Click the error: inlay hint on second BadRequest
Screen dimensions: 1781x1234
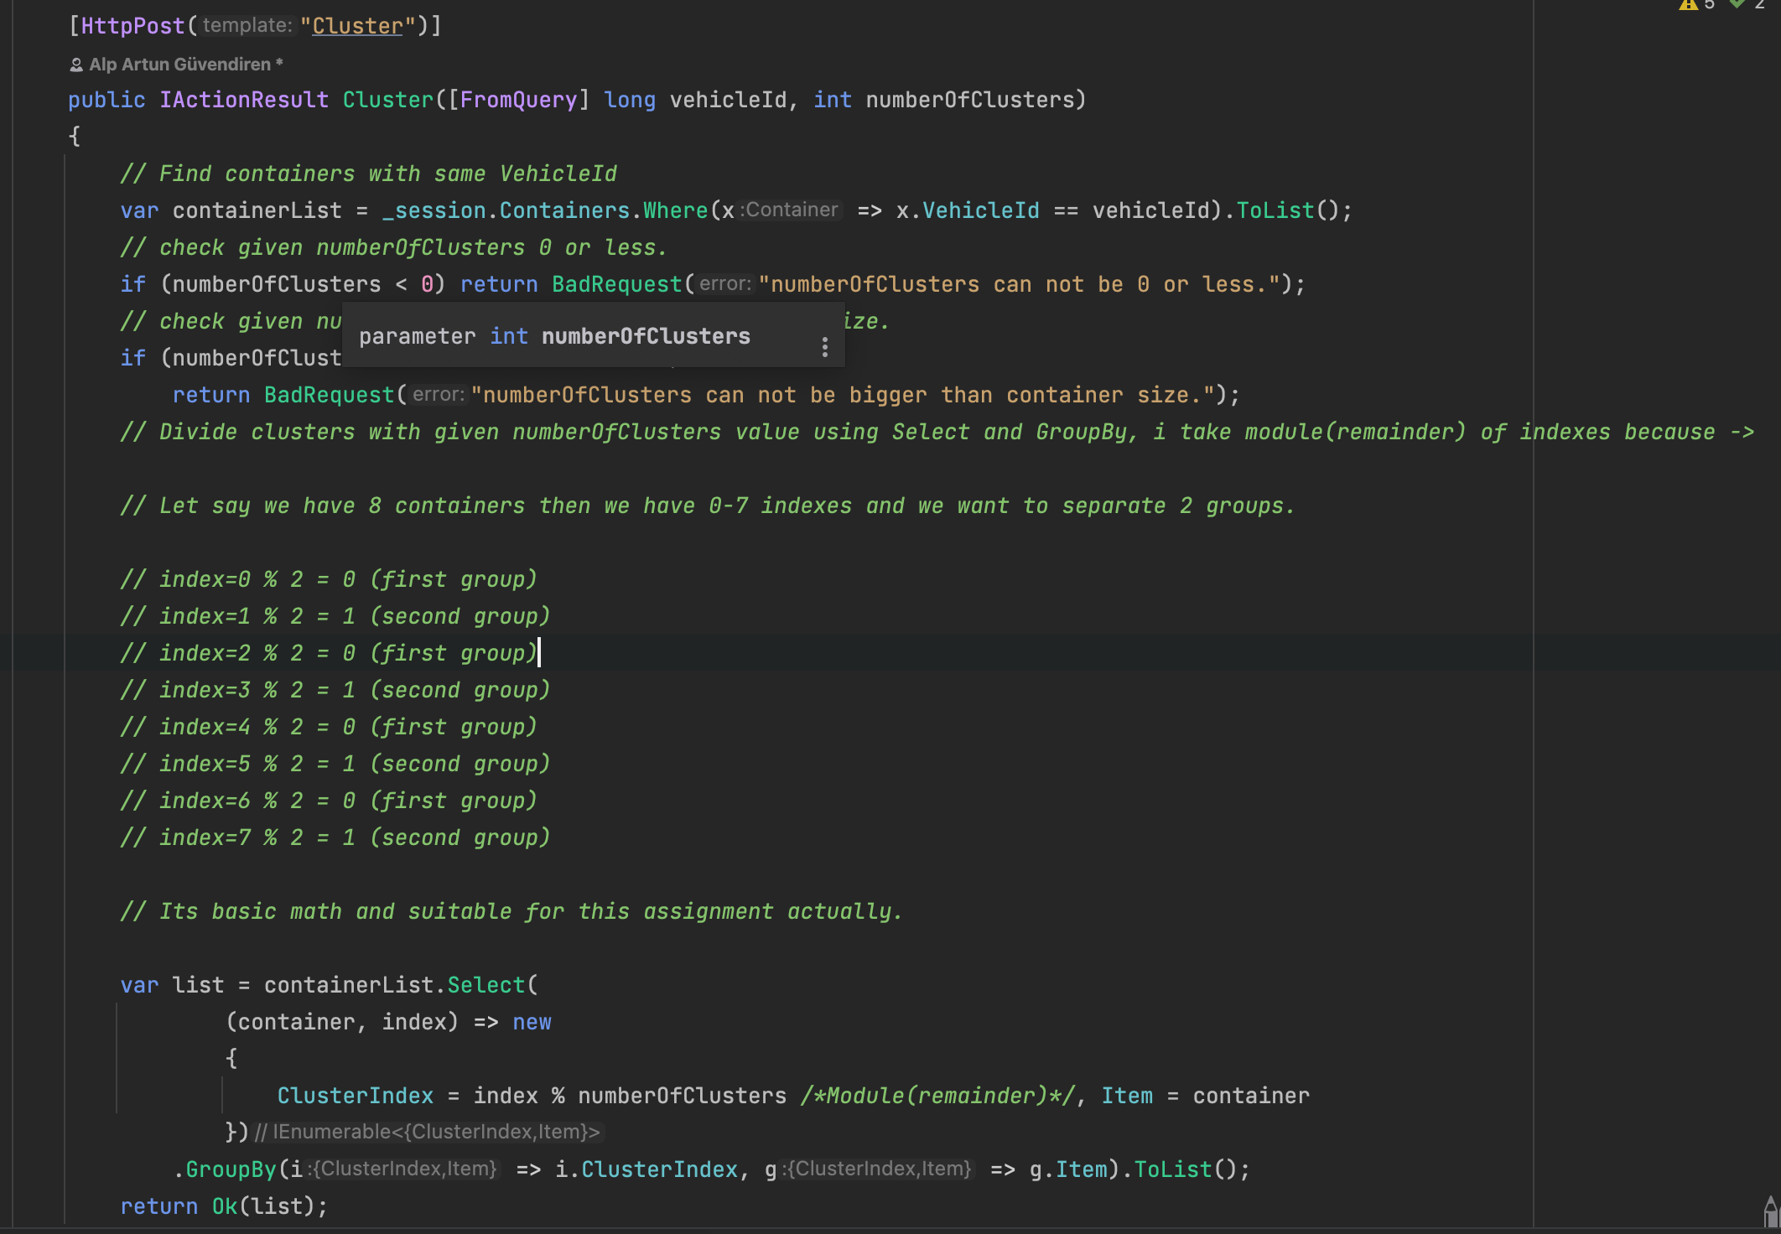pos(437,394)
